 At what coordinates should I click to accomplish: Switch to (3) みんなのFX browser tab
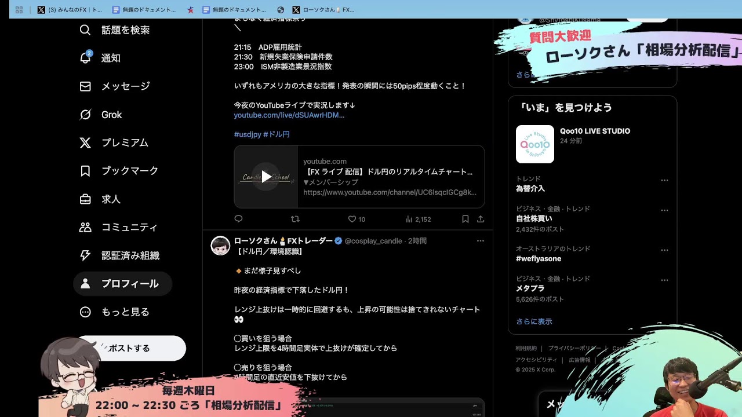pos(70,10)
